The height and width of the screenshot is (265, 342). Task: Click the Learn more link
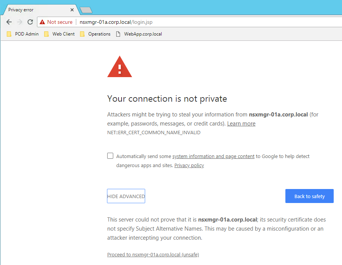241,124
